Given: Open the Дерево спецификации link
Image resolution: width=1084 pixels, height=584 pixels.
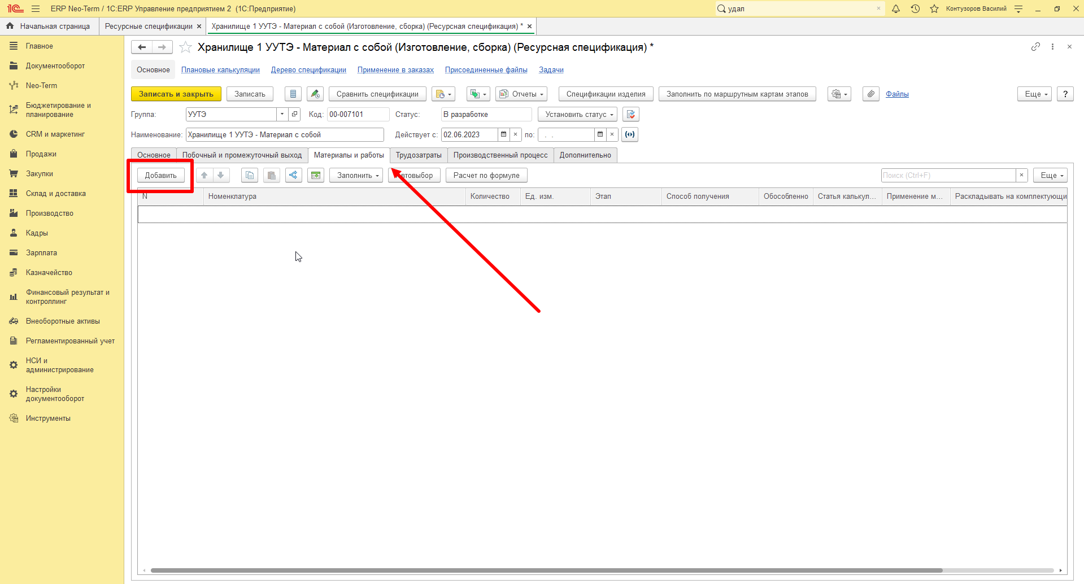Looking at the screenshot, I should [308, 69].
